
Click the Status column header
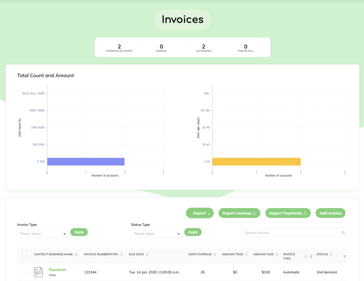322,254
